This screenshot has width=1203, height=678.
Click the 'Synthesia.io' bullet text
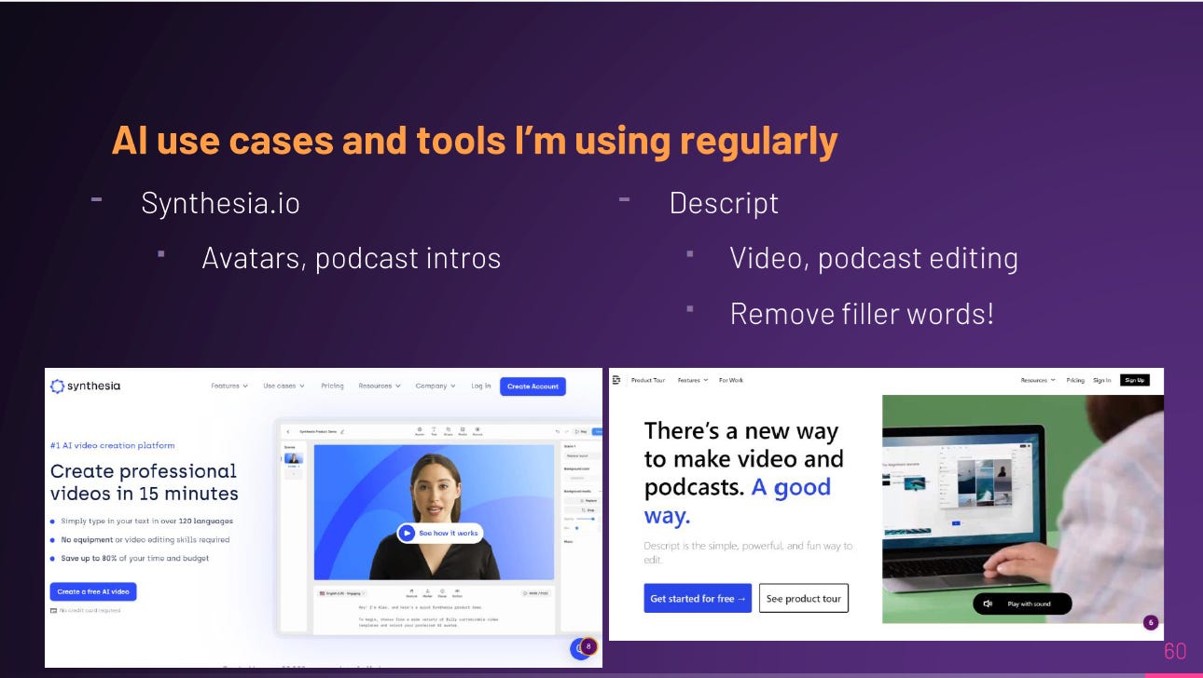pyautogui.click(x=220, y=202)
